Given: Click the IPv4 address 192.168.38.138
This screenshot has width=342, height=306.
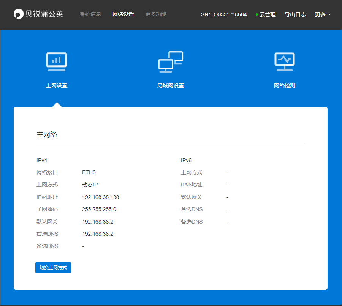Looking at the screenshot, I should click(100, 197).
